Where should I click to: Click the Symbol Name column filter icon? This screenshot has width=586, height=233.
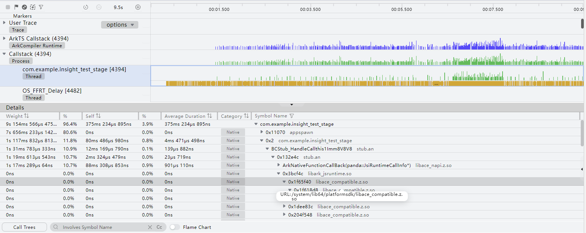(291, 116)
